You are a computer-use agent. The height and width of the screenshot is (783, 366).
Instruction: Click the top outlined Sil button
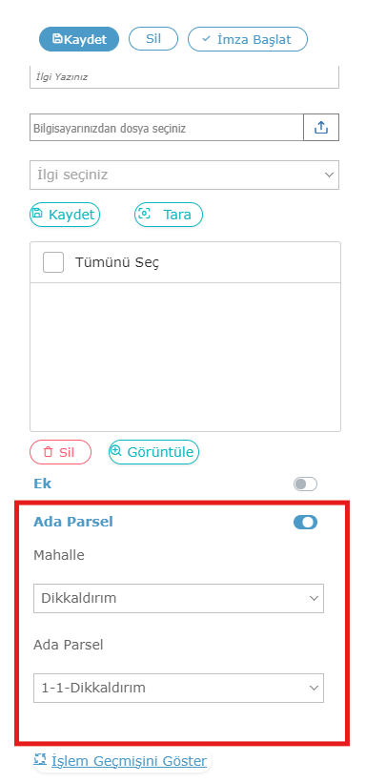click(x=153, y=39)
